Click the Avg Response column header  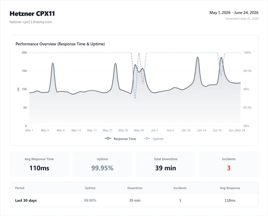coord(230,188)
